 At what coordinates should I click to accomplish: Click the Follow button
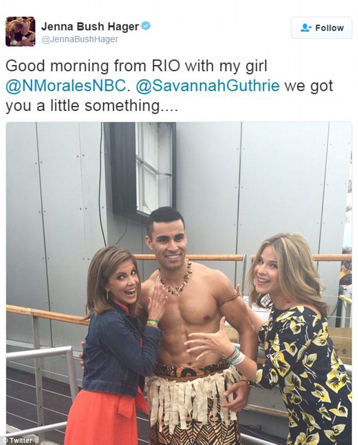[321, 28]
